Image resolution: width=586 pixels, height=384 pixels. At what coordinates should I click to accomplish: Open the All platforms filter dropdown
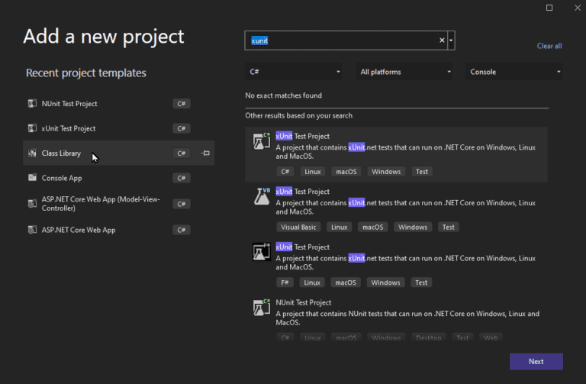click(404, 72)
